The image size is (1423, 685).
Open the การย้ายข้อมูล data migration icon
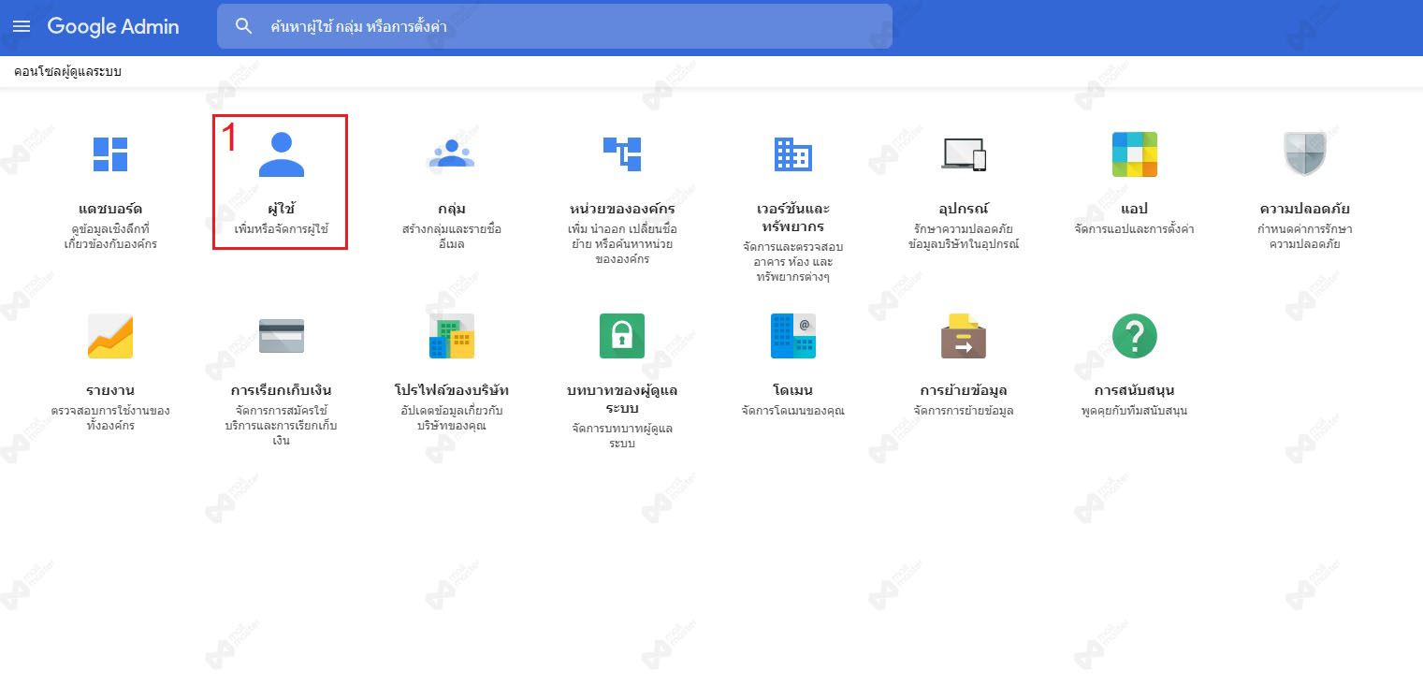(x=964, y=336)
